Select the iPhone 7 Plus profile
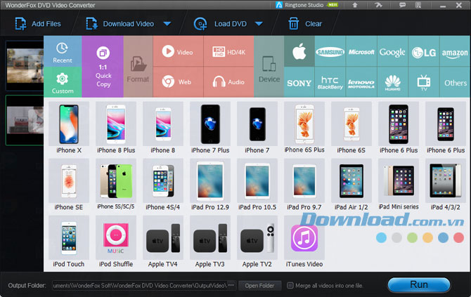471x297 pixels. click(x=210, y=128)
